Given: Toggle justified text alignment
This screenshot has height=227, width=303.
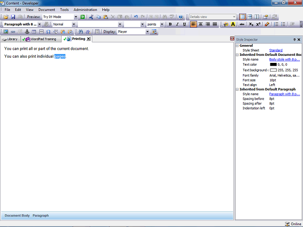Looking at the screenshot, I should pos(215,24).
